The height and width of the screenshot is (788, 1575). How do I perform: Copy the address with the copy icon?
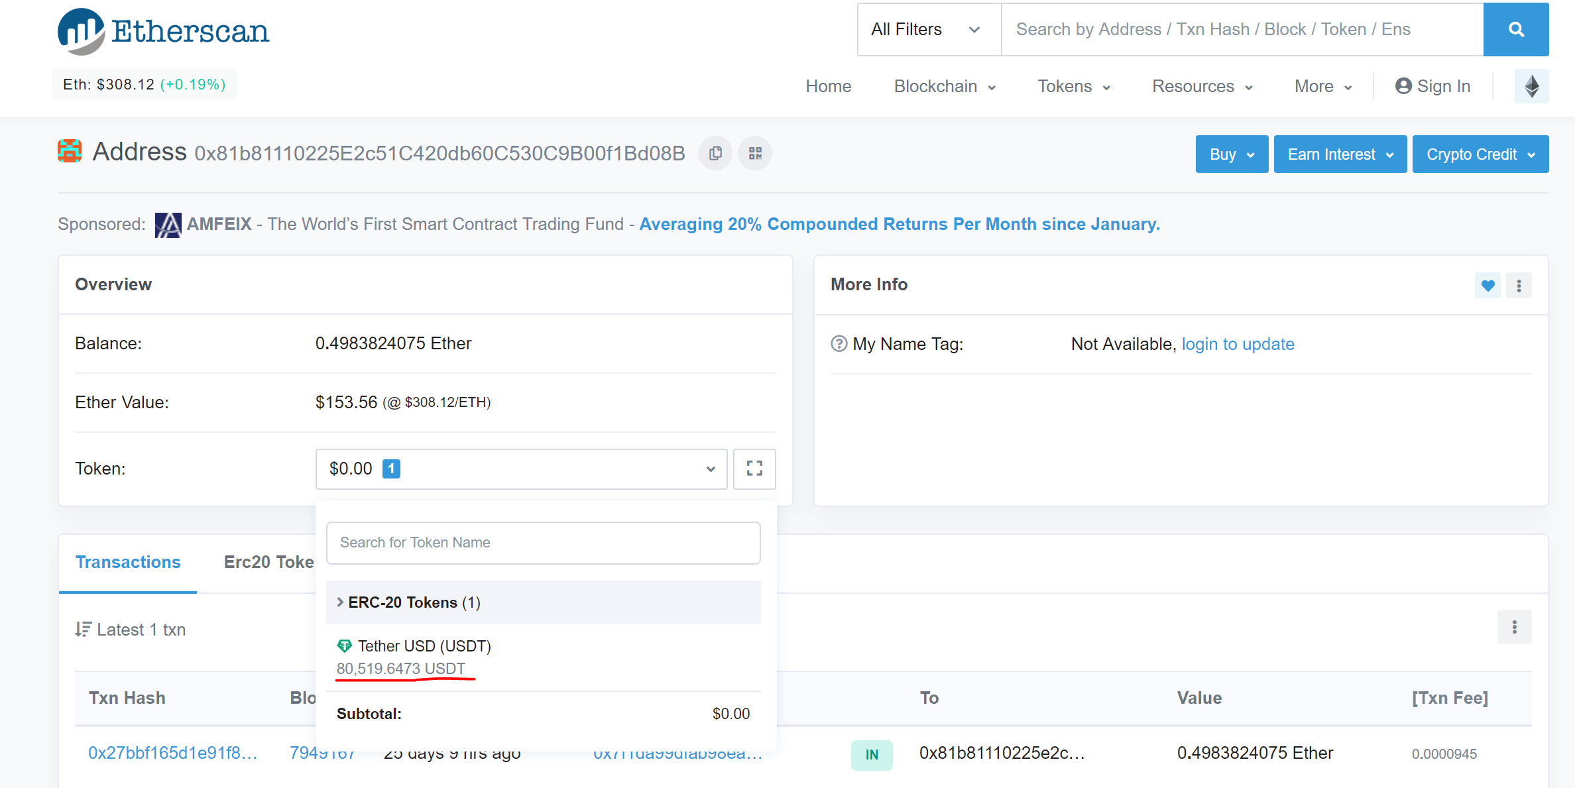(715, 153)
